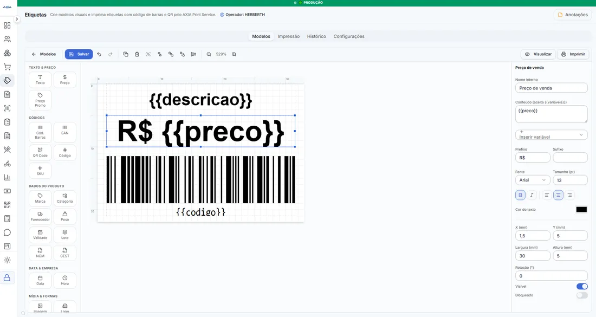596x317 pixels.
Task: Switch to the Impressão tab
Action: [288, 36]
